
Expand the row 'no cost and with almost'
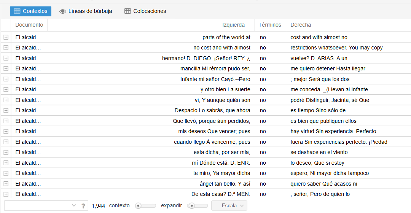click(6, 48)
